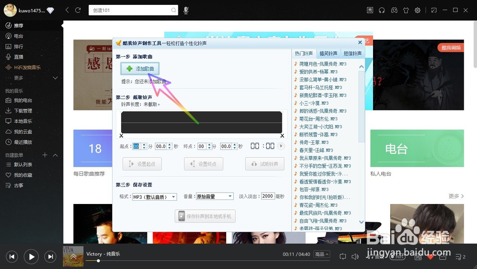Screen dimensions: 477x269
Task: Click the ringtone list scroll-down arrow
Action: pos(362,222)
